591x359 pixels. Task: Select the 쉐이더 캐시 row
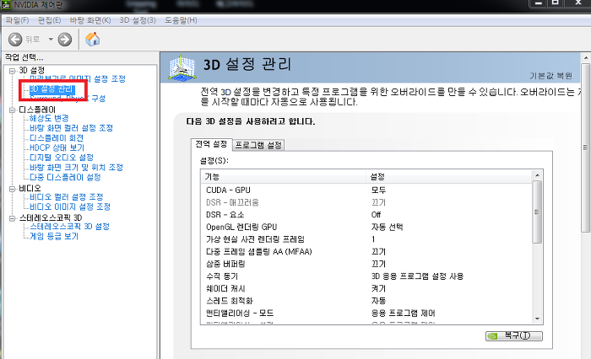tap(366, 288)
